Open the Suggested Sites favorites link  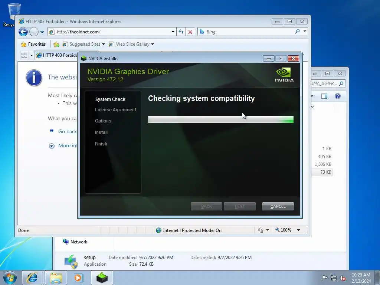click(83, 44)
